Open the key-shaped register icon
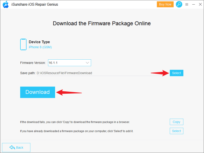 click(179, 4)
